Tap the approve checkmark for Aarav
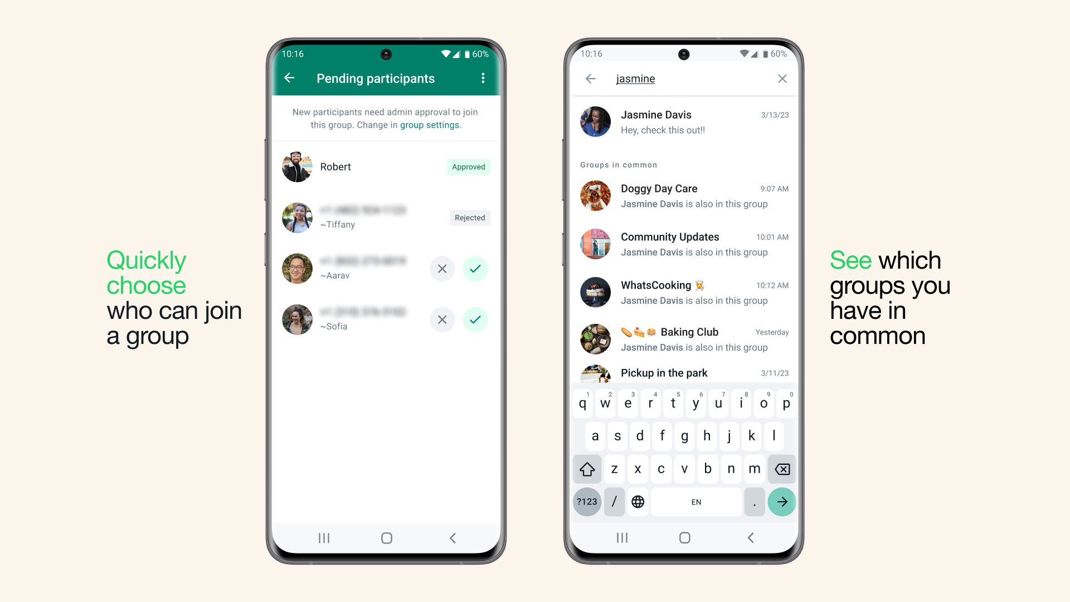The image size is (1070, 602). (x=475, y=268)
